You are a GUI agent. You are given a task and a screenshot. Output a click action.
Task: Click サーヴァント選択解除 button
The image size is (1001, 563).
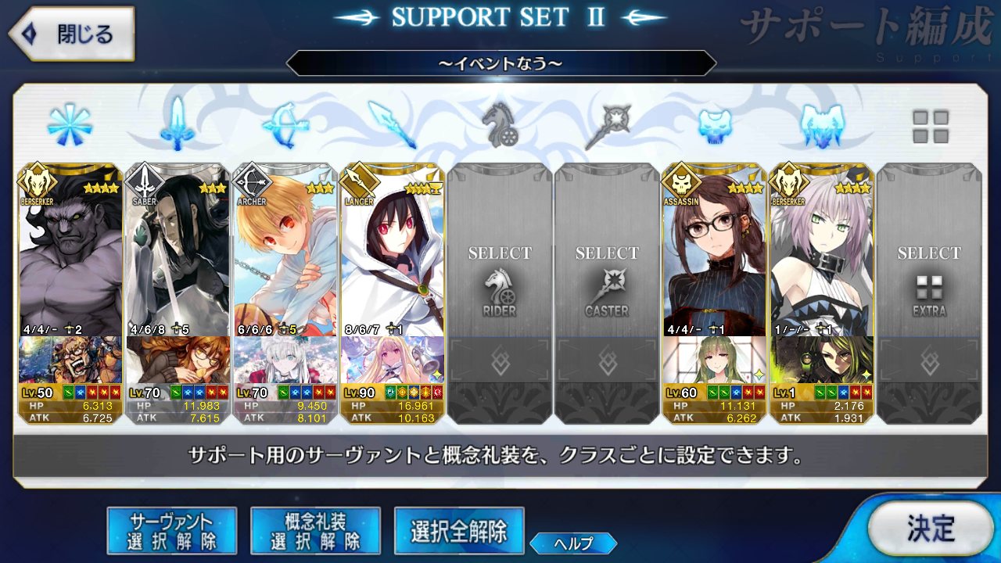coord(172,531)
